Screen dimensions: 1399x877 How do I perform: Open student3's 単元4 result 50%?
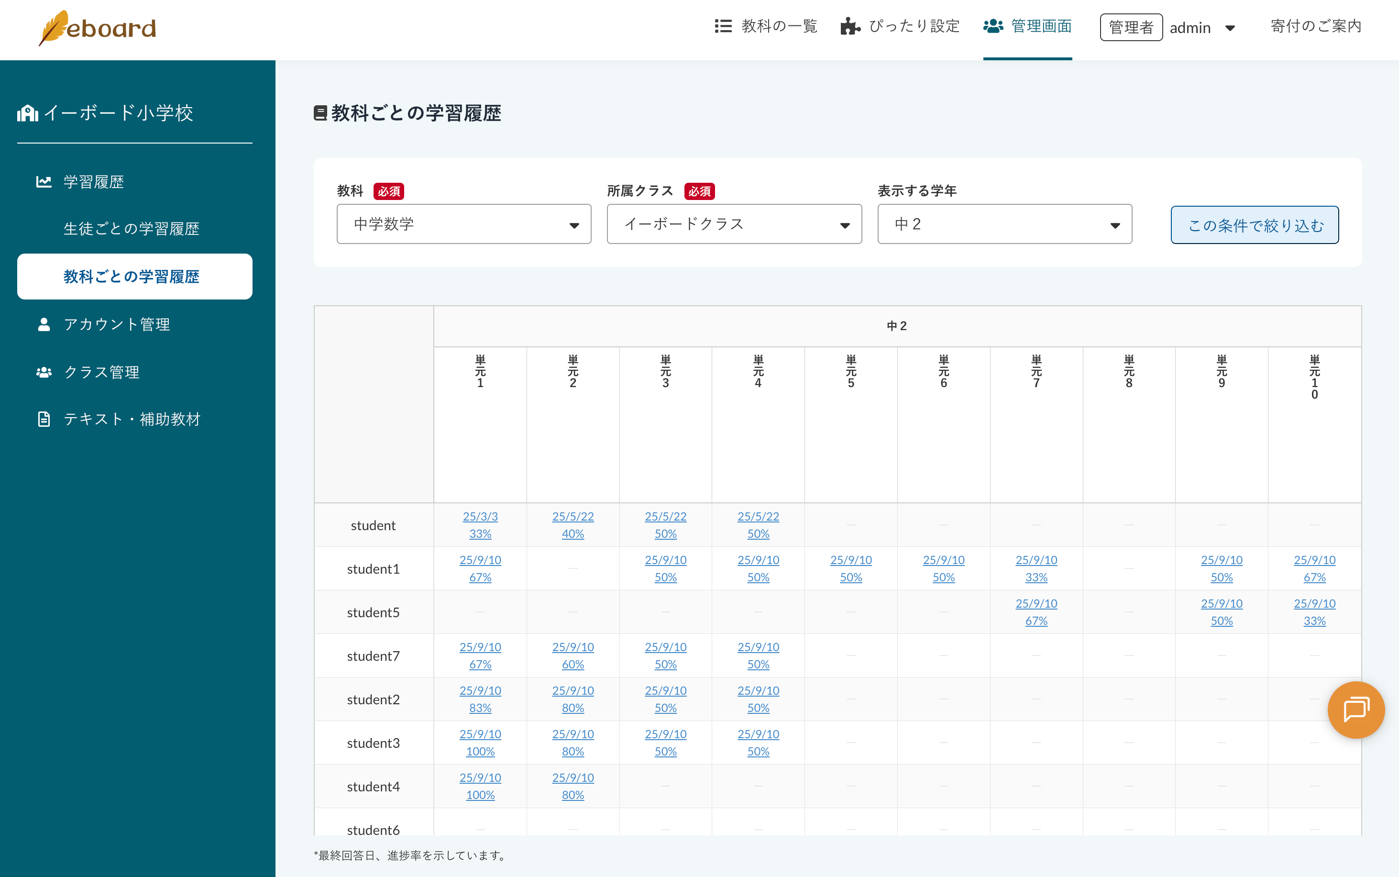click(758, 743)
